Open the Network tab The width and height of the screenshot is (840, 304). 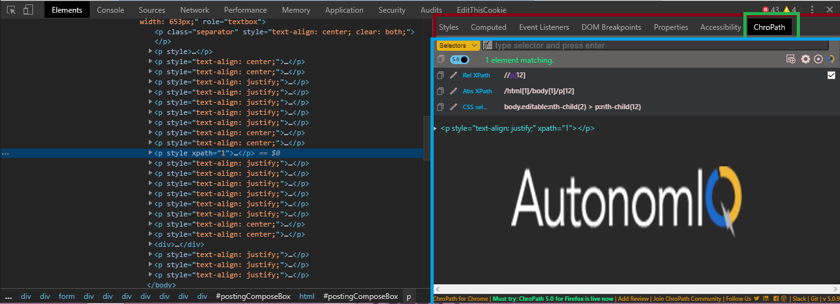pyautogui.click(x=195, y=10)
